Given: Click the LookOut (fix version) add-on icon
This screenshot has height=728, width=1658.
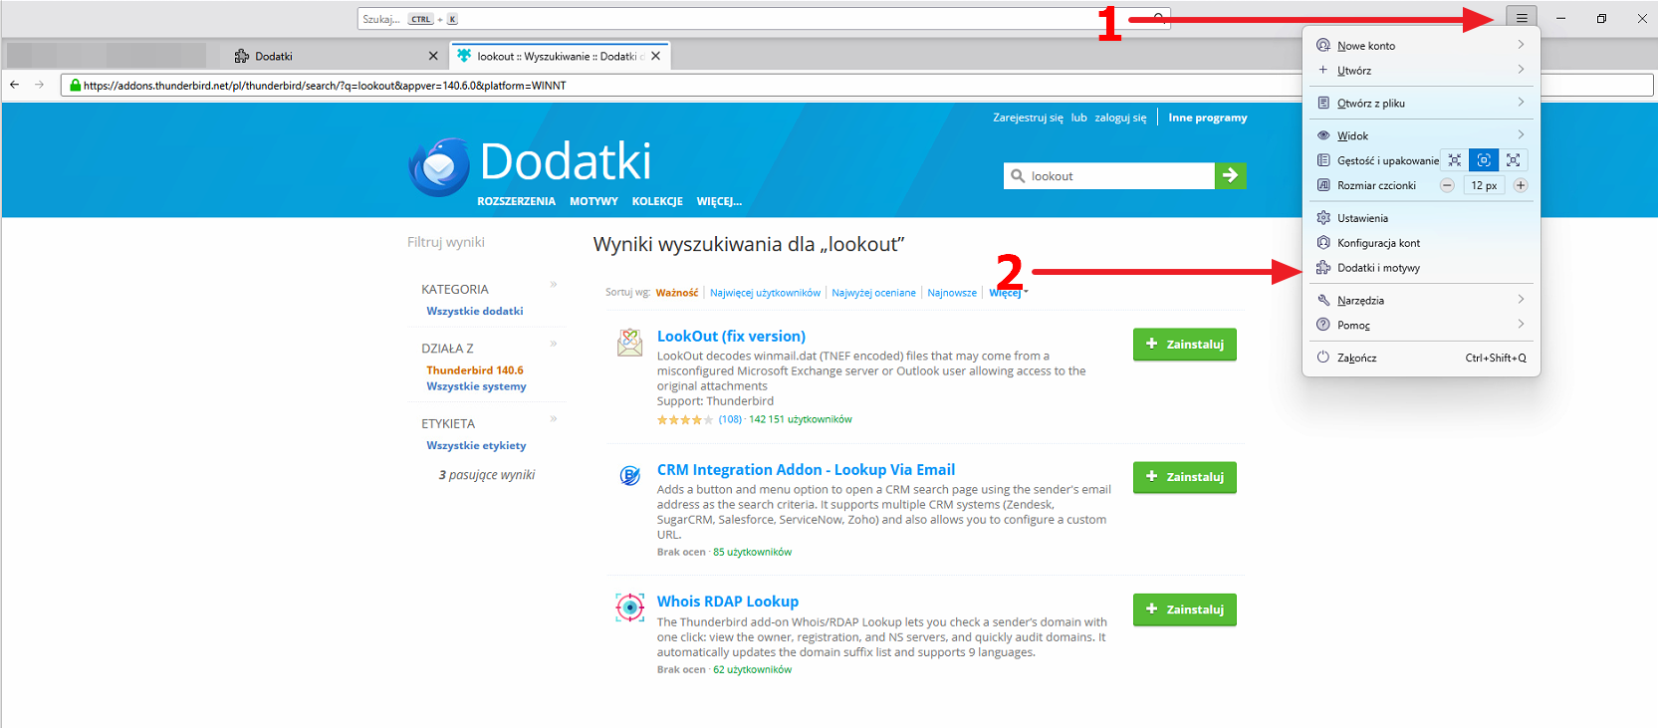Looking at the screenshot, I should (629, 343).
